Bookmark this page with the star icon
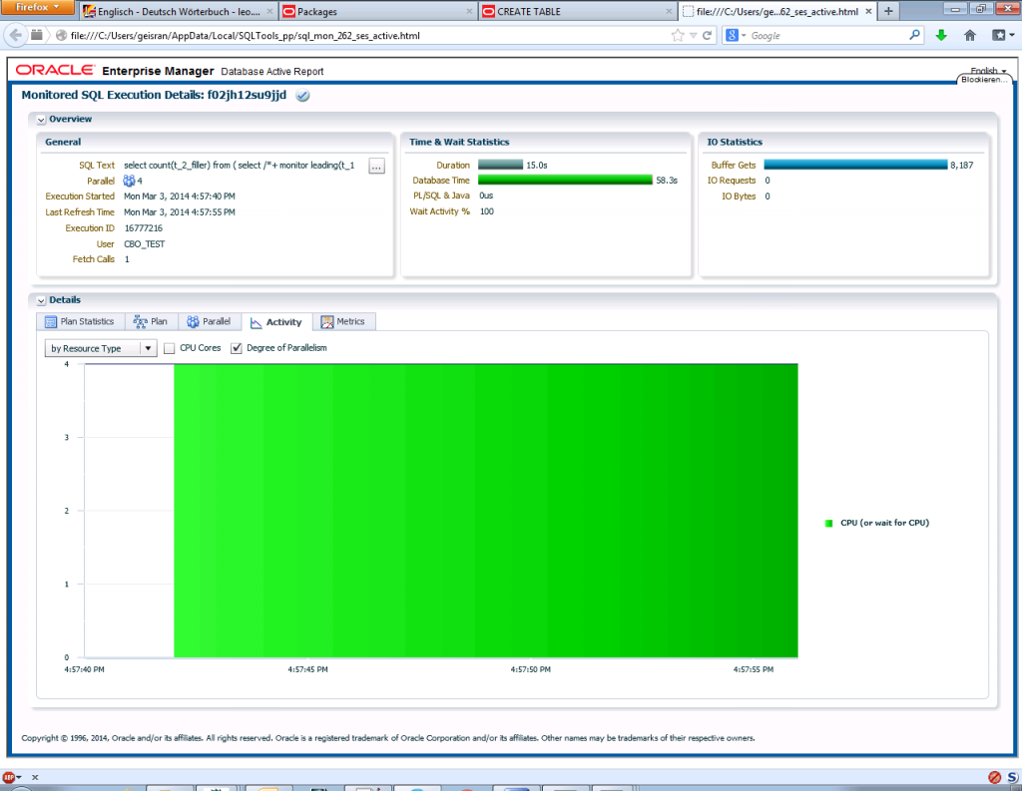This screenshot has height=791, width=1022. click(678, 35)
